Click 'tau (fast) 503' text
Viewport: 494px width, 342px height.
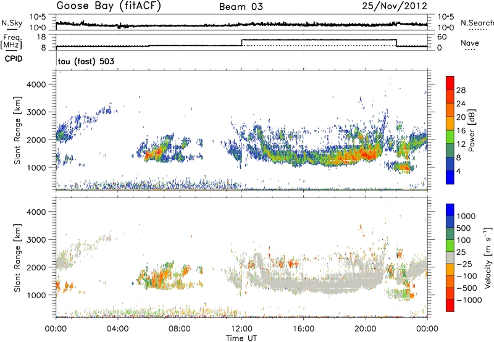(x=86, y=61)
